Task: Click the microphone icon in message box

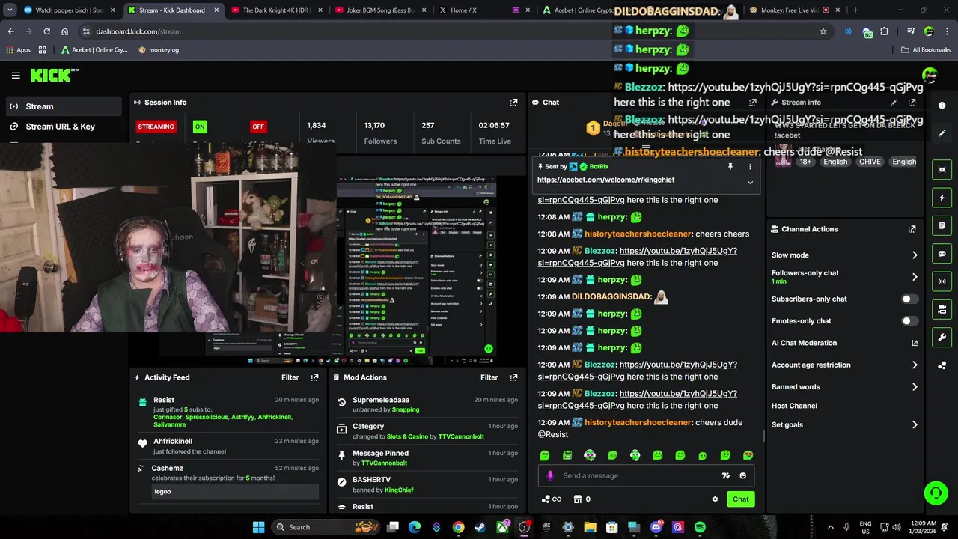Action: [x=550, y=475]
